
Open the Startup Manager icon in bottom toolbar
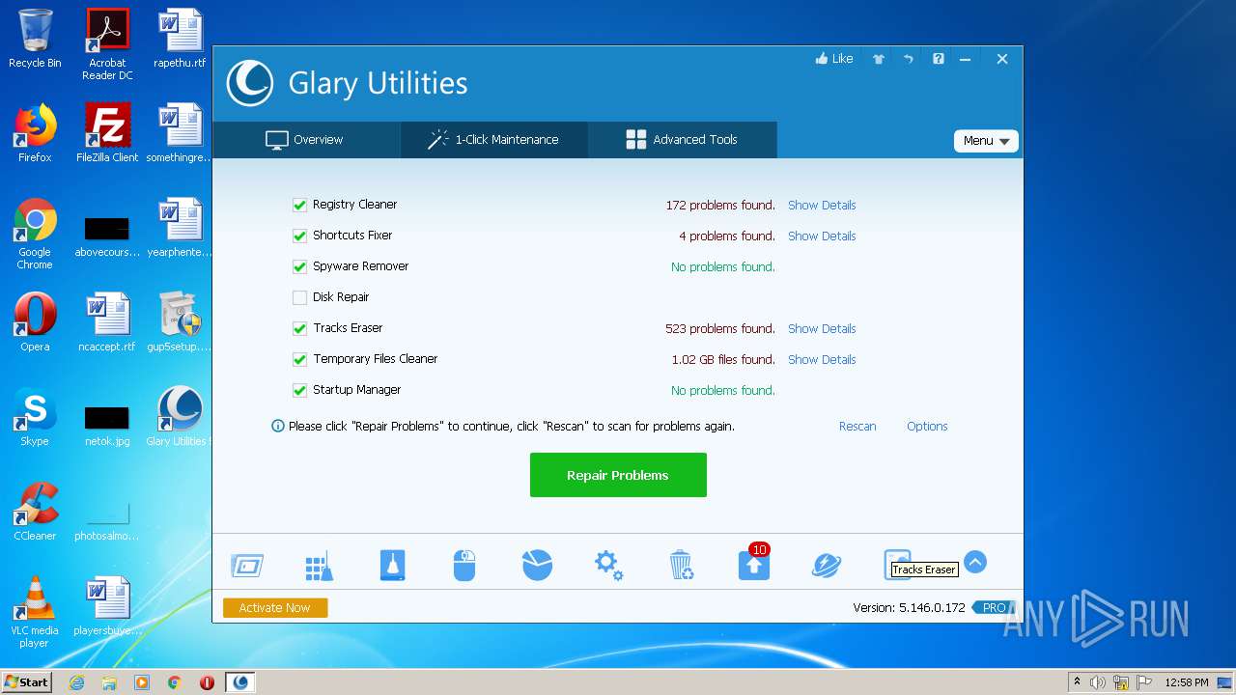click(x=247, y=566)
